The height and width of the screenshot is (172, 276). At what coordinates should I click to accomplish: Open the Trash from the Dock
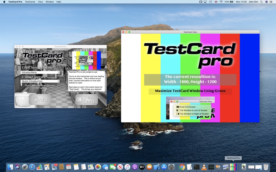pyautogui.click(x=266, y=167)
